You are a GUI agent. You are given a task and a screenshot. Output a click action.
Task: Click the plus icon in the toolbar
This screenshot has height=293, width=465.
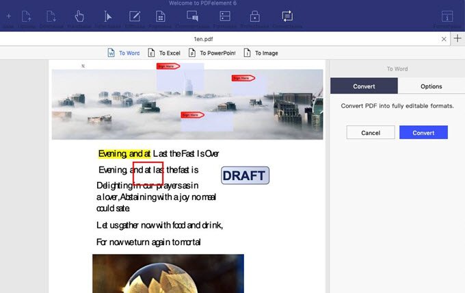click(9, 16)
